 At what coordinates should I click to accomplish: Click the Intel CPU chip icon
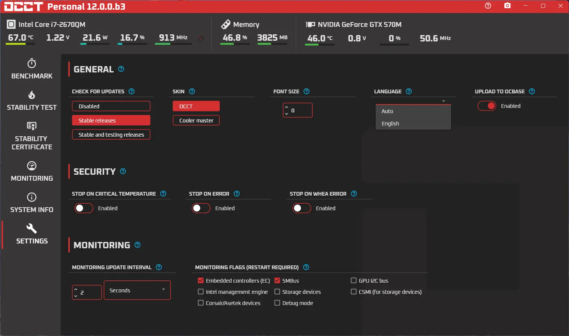pyautogui.click(x=11, y=25)
